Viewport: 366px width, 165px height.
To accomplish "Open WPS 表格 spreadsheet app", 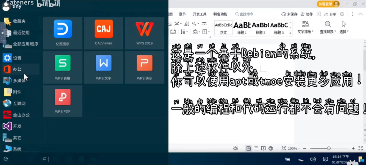I will click(x=63, y=68).
